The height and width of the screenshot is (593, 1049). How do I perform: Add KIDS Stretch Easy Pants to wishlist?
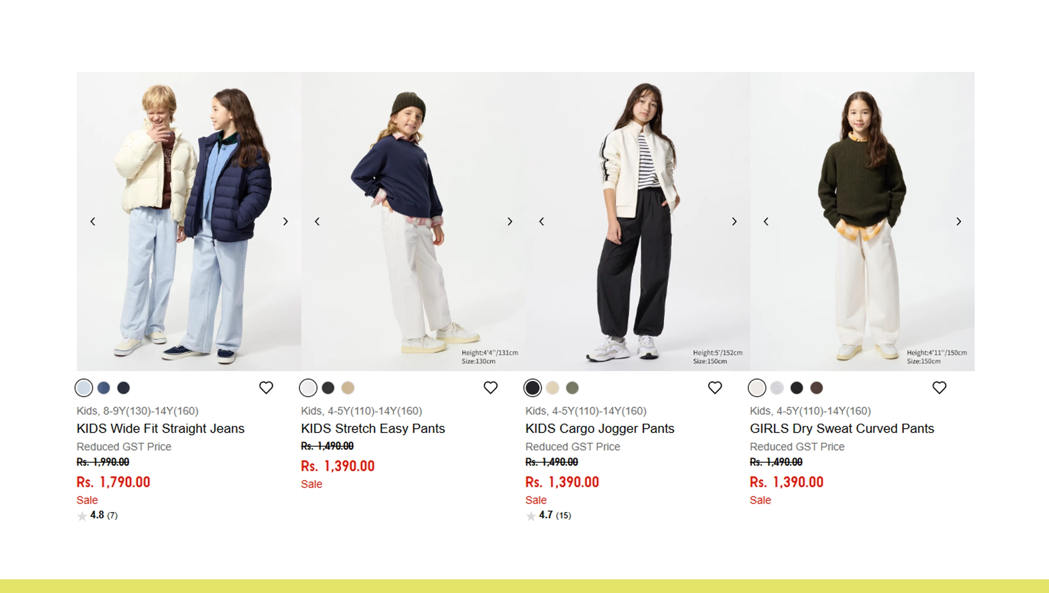pyautogui.click(x=490, y=388)
